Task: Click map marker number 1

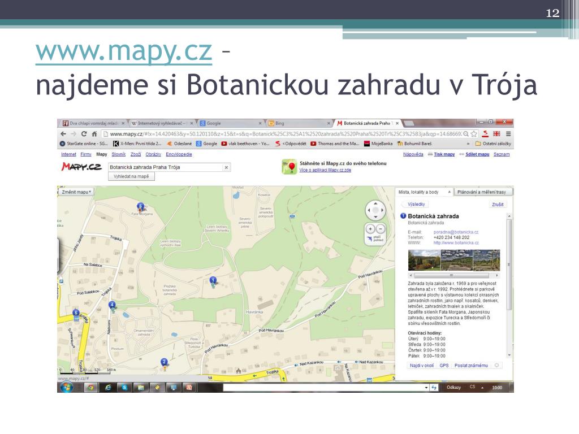Action: coord(213,281)
